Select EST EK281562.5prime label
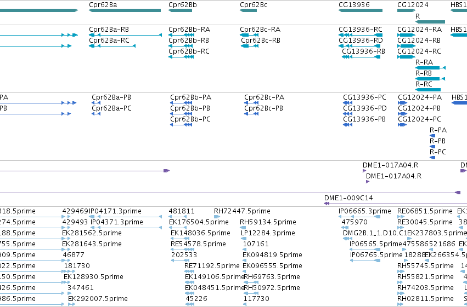467x307 pixels. tap(92, 233)
